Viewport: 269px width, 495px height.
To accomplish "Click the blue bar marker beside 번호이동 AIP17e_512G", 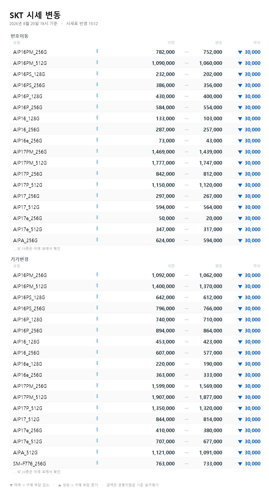I will 97,229.
